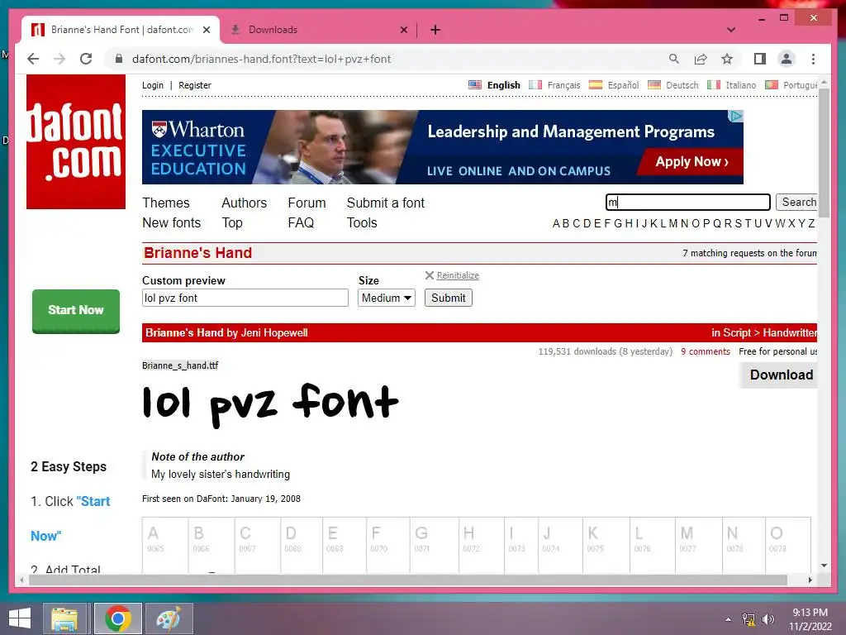This screenshot has width=846, height=635.
Task: Open the FAQ page
Action: click(301, 223)
